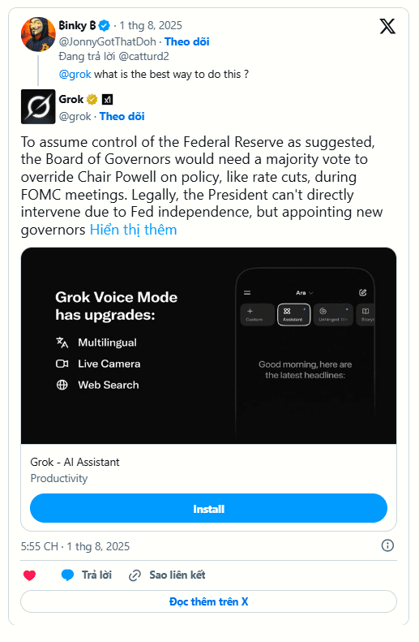Click Binky B's blue verified badge
This screenshot has height=642, width=419.
[105, 26]
